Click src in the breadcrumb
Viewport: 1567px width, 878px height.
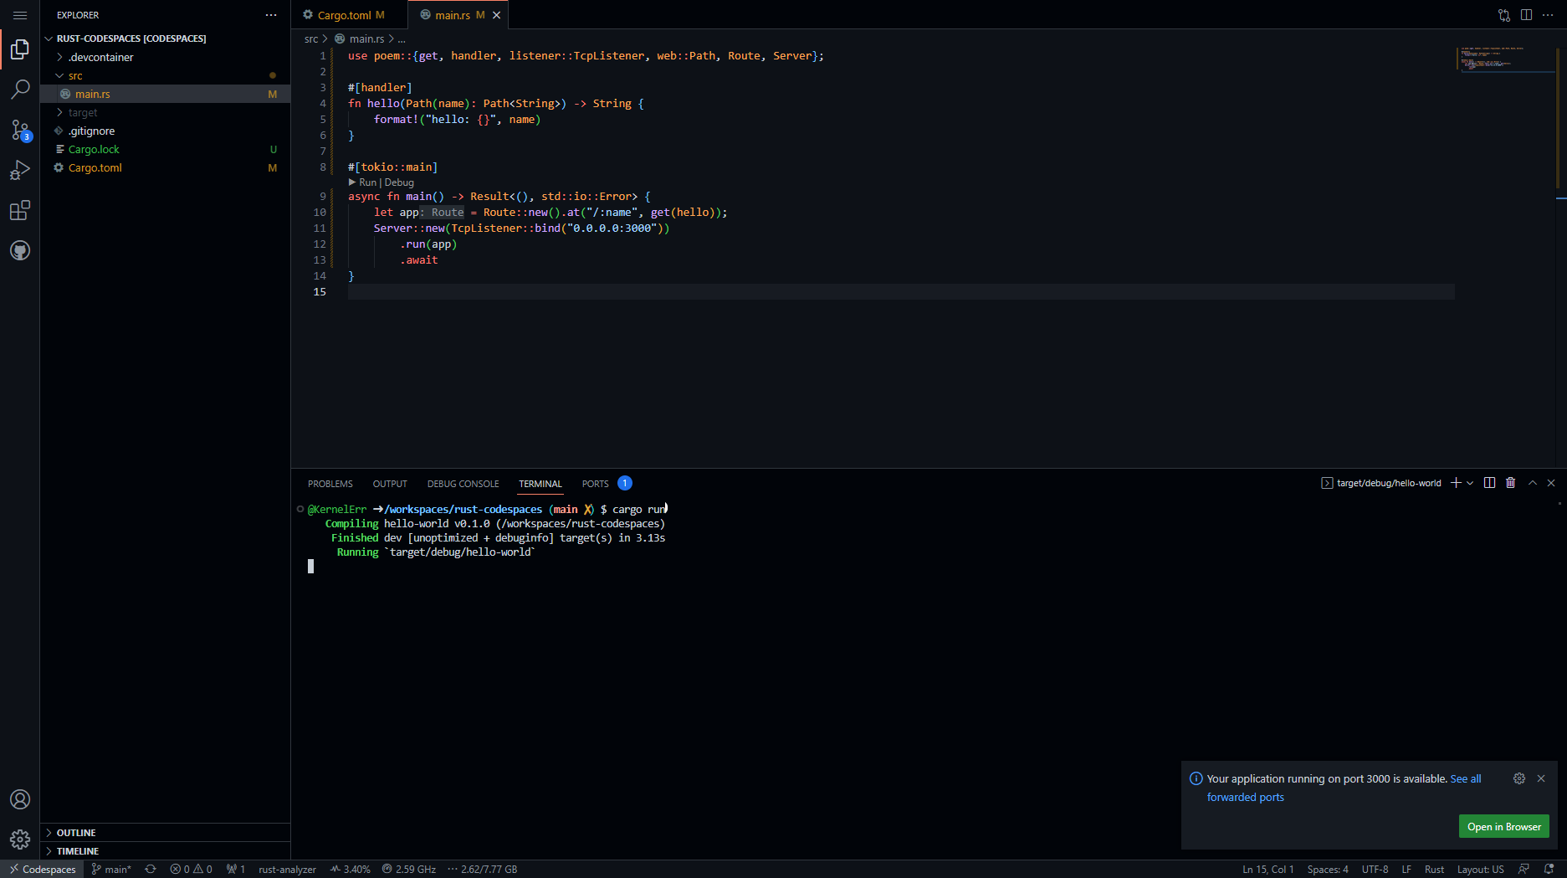click(311, 39)
